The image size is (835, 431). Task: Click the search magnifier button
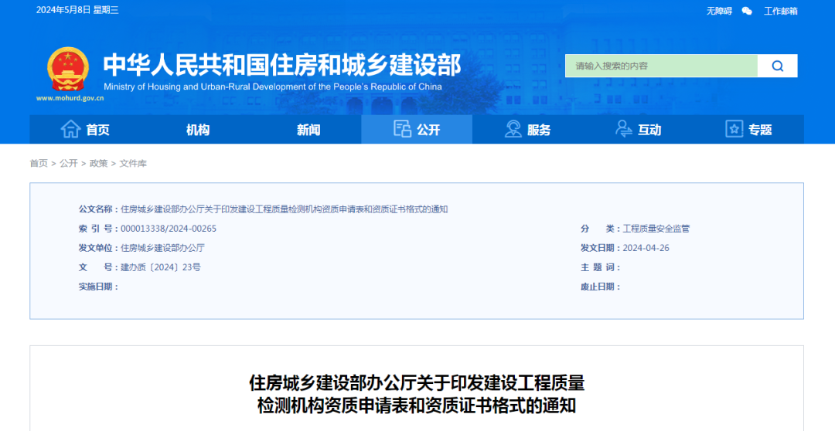pos(777,66)
